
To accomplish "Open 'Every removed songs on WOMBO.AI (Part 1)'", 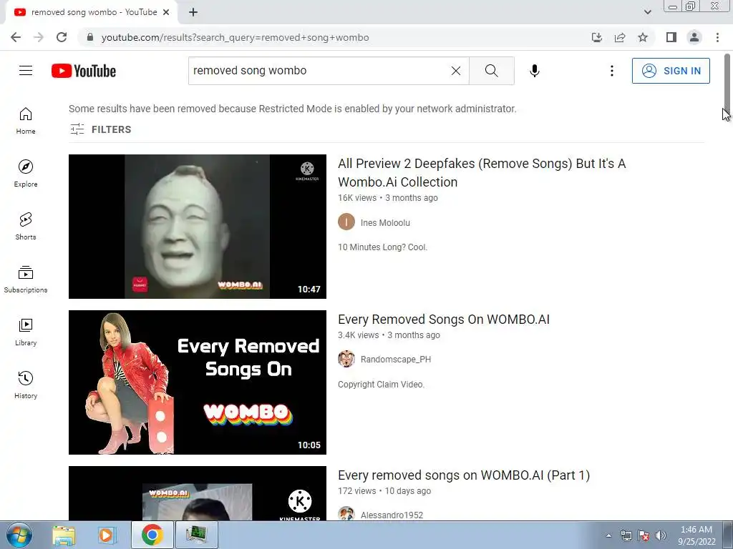I will pyautogui.click(x=464, y=475).
